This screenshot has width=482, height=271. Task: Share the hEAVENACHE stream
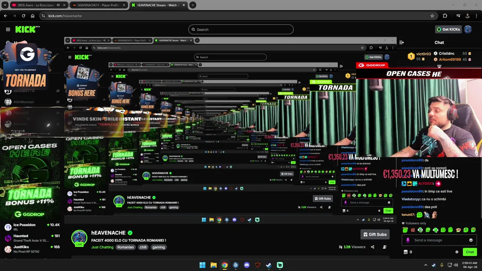click(372, 247)
